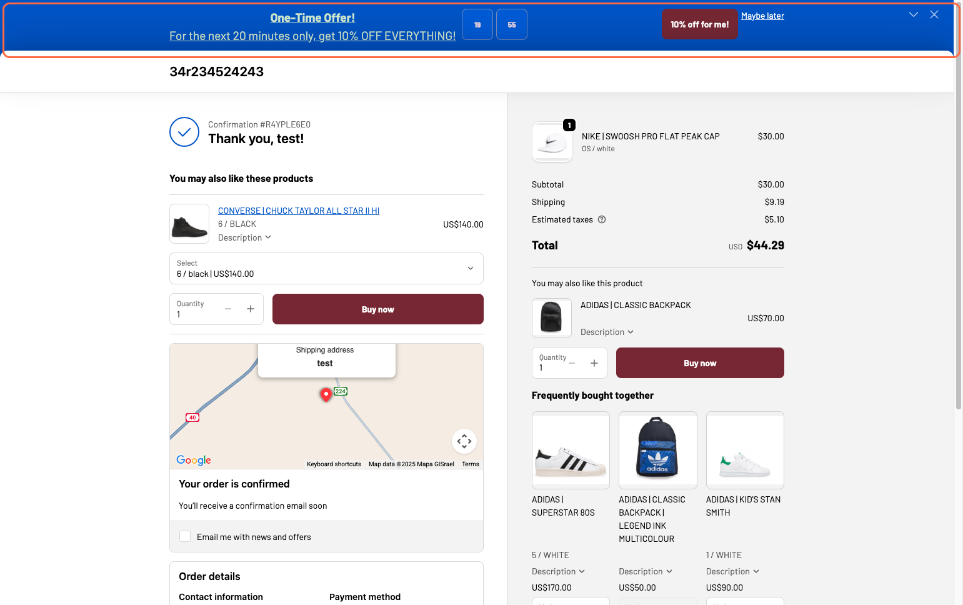This screenshot has width=963, height=605.
Task: Click the 'NIKE | SWOOSH PRO FLAT PEAK CAP' title
Action: click(x=651, y=136)
